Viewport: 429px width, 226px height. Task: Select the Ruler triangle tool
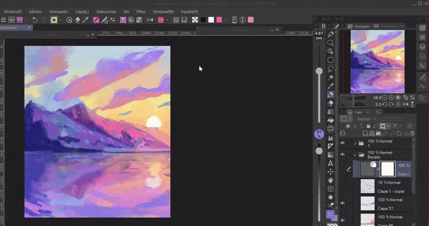pos(330,146)
